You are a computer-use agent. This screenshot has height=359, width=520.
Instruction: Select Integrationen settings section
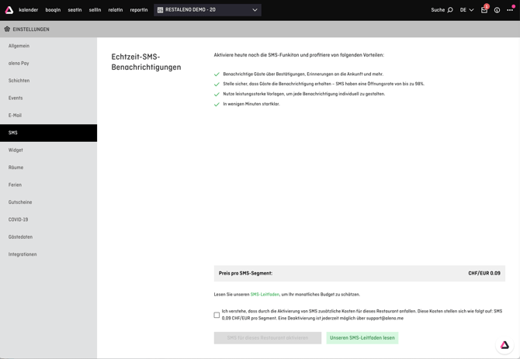click(x=48, y=254)
